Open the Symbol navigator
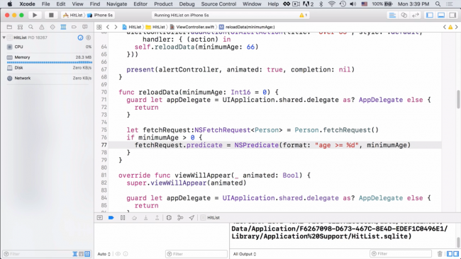 [x=20, y=27]
